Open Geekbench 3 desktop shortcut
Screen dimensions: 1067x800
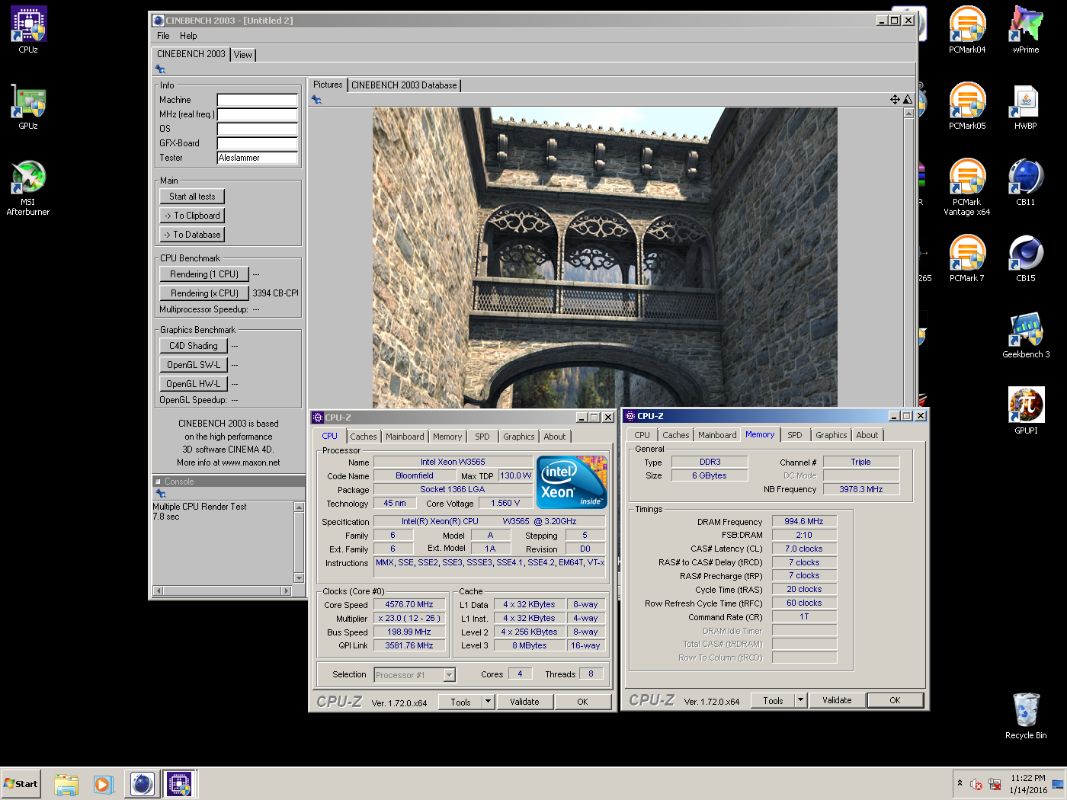(1026, 334)
